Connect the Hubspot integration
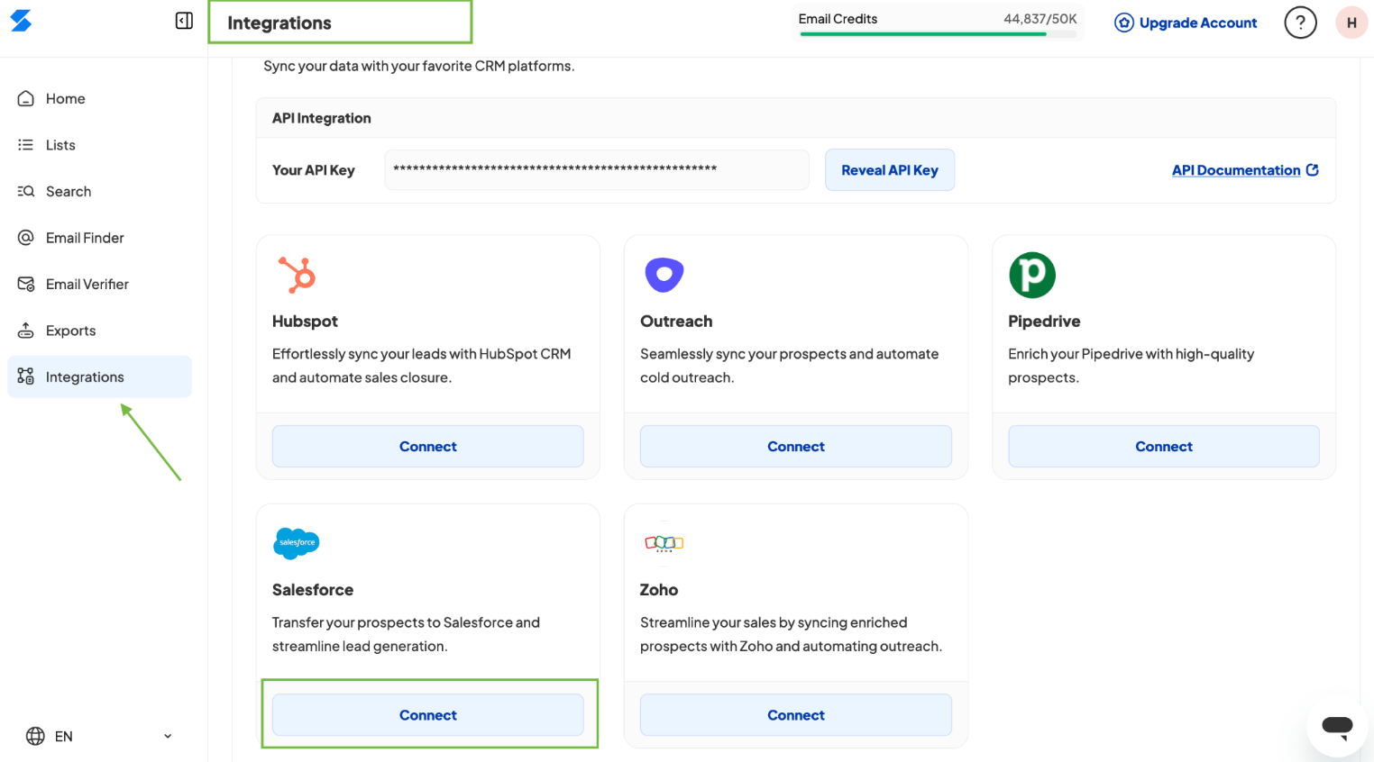This screenshot has height=762, width=1374. click(x=428, y=446)
